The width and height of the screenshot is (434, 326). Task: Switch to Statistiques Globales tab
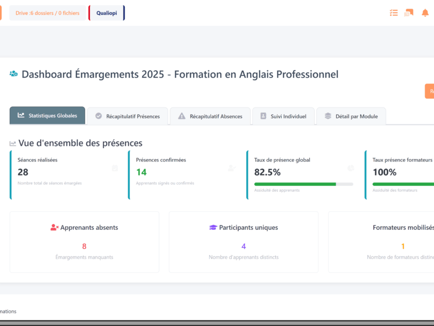tap(48, 116)
